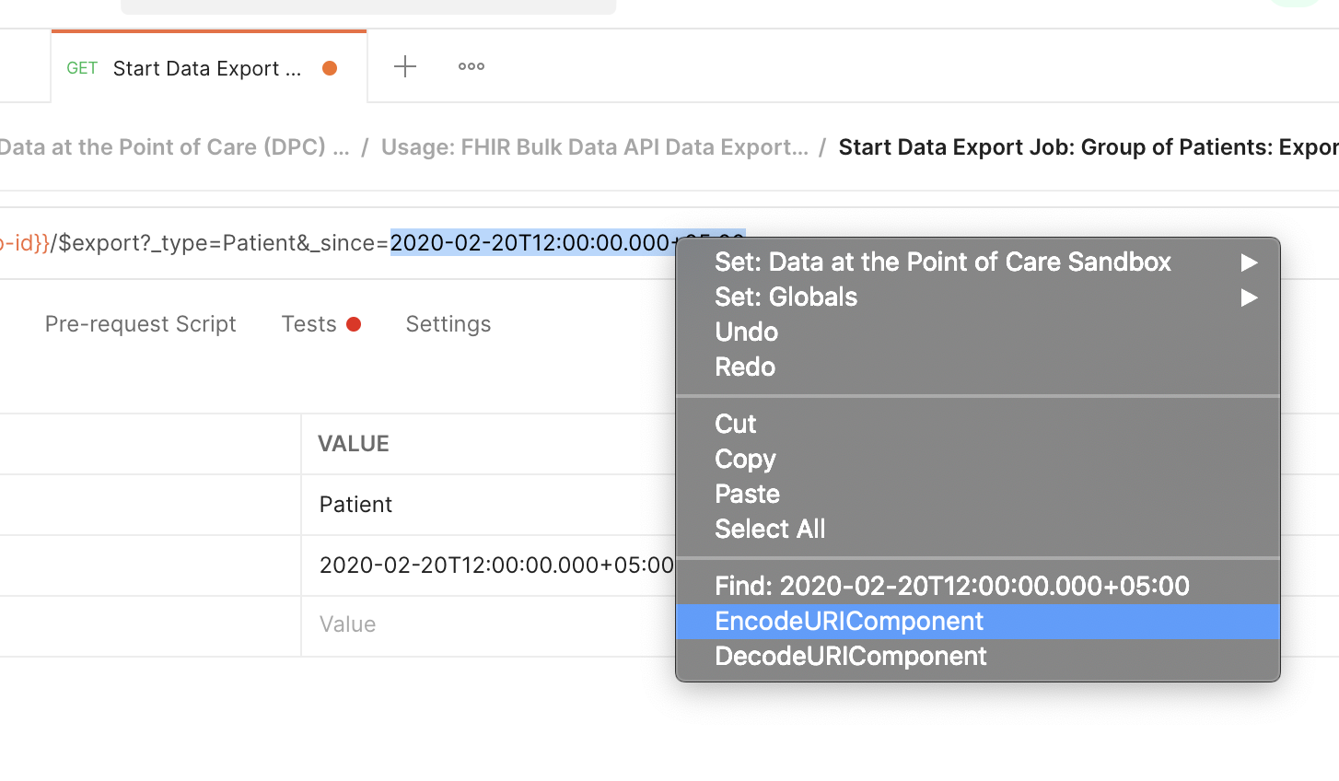Open the Tests tab
The width and height of the screenshot is (1339, 781).
(309, 324)
